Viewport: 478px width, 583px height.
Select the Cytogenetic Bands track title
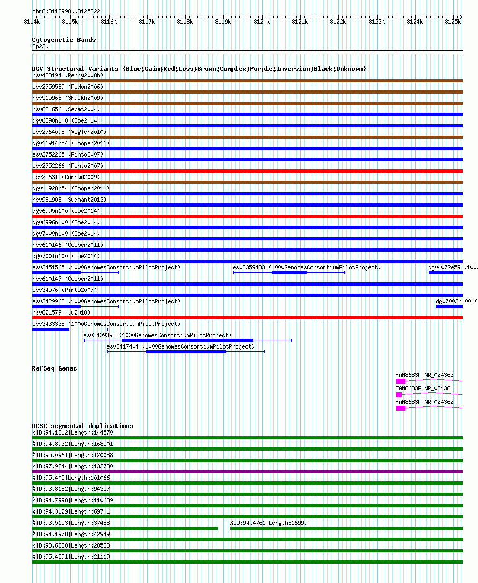point(64,40)
